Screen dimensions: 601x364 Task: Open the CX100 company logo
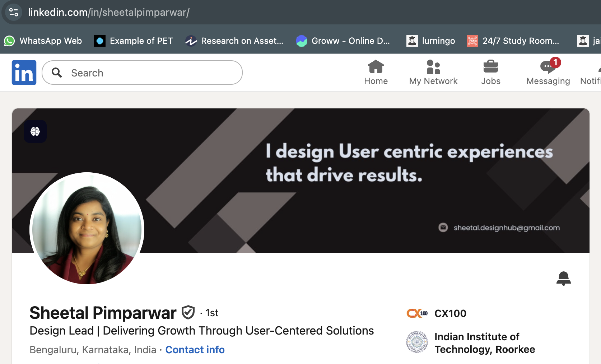417,313
